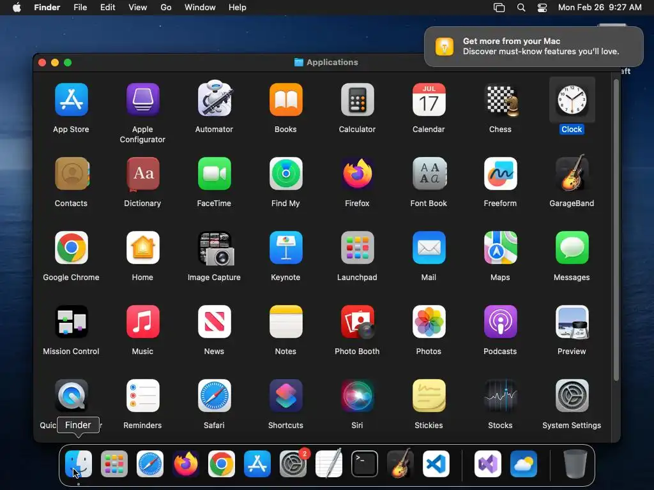Open the App Store application icon

(72, 100)
